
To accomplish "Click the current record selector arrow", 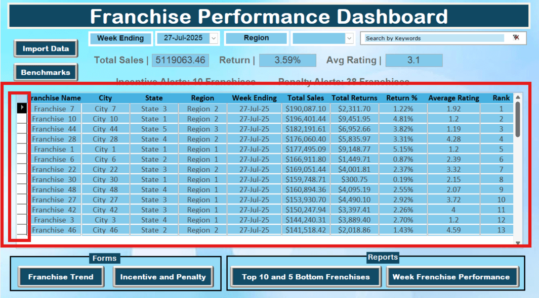I will pyautogui.click(x=21, y=108).
